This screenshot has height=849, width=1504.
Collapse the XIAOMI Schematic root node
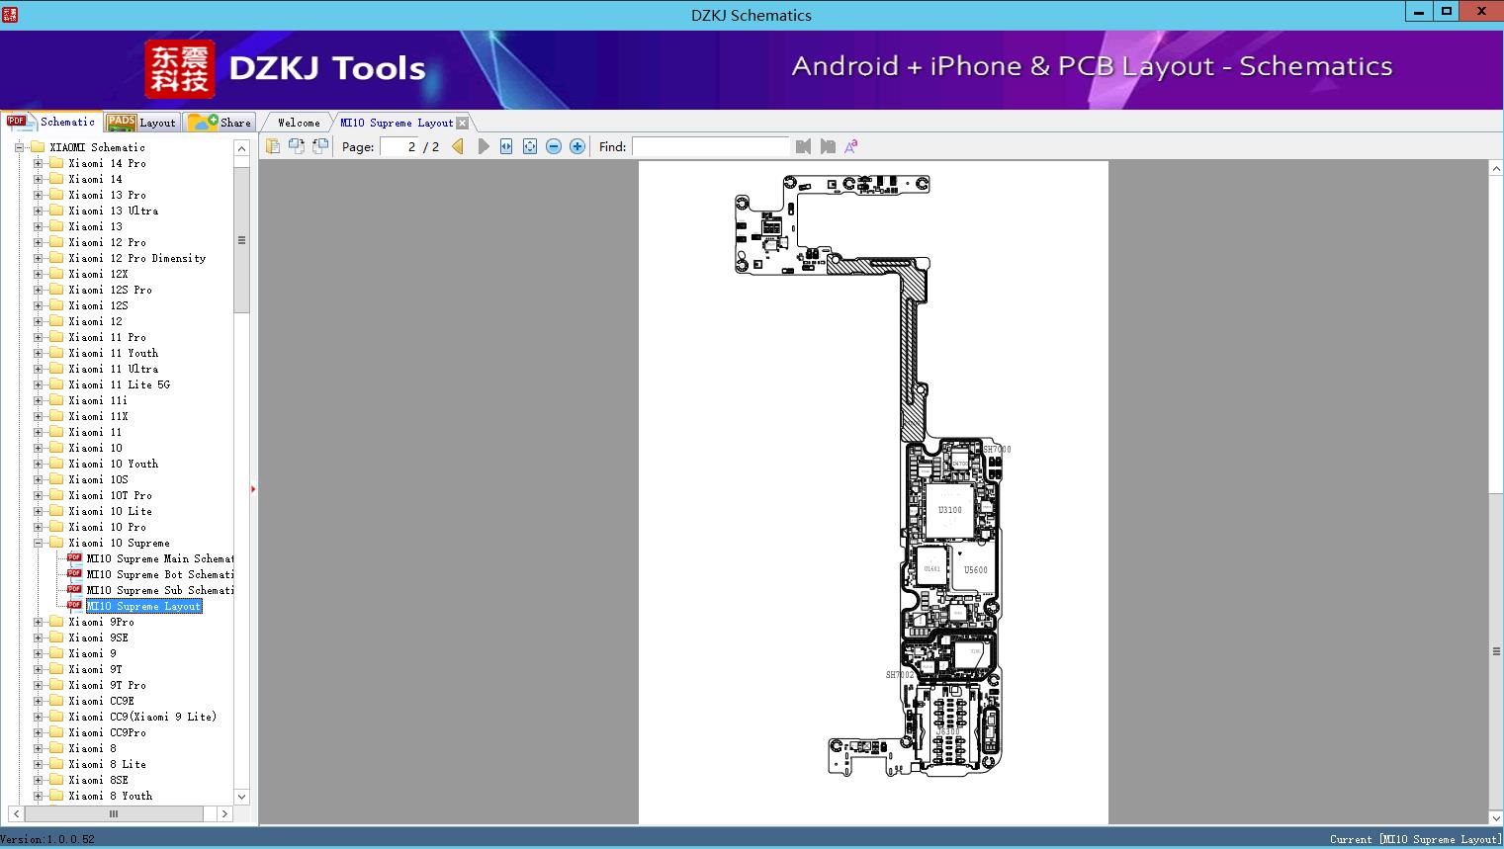point(20,147)
